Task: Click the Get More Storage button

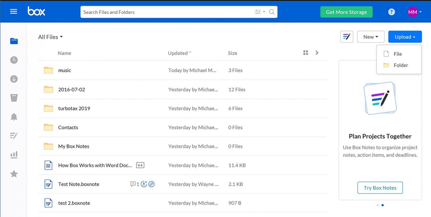Action: (x=346, y=11)
